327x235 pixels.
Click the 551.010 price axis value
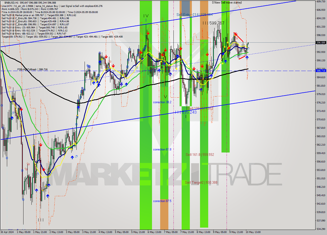[x=321, y=178]
